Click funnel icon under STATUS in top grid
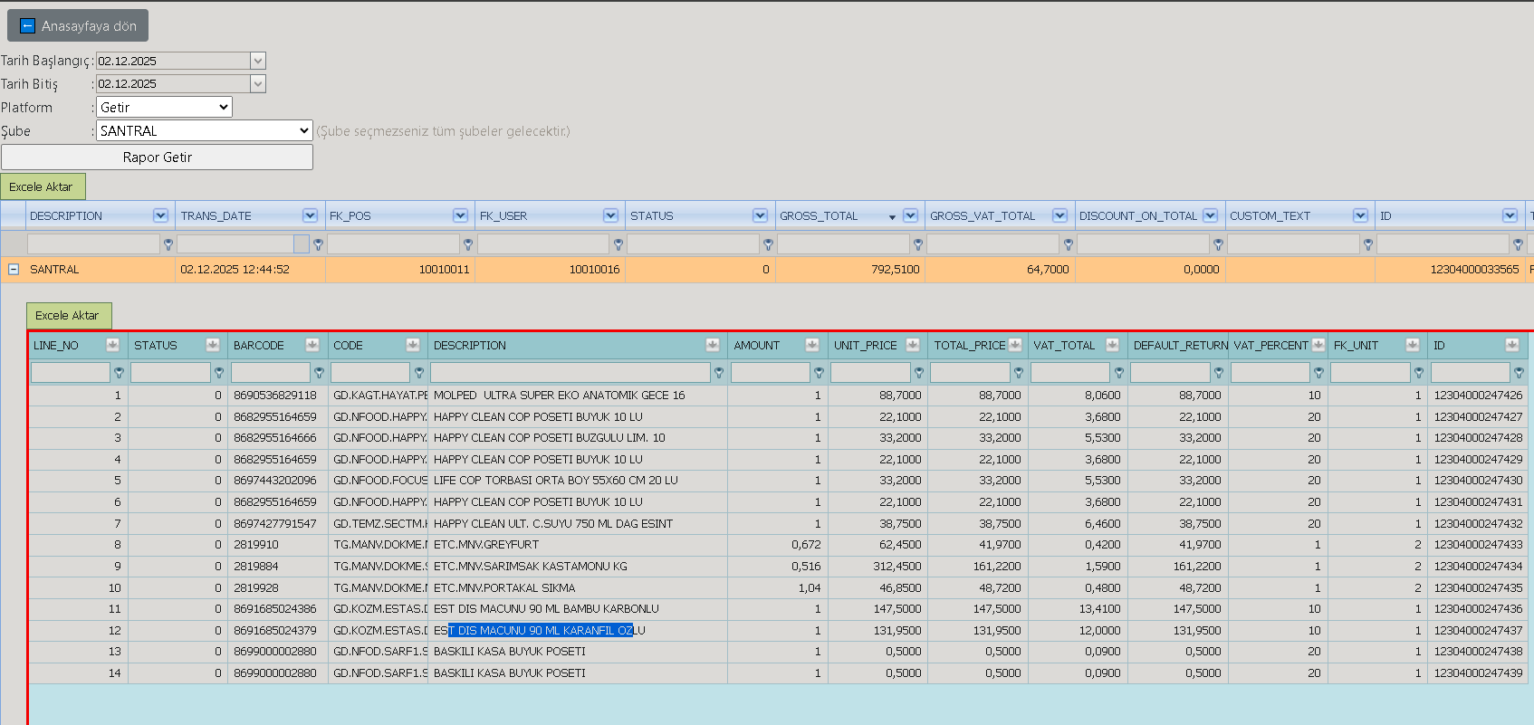This screenshot has height=725, width=1534. [768, 244]
